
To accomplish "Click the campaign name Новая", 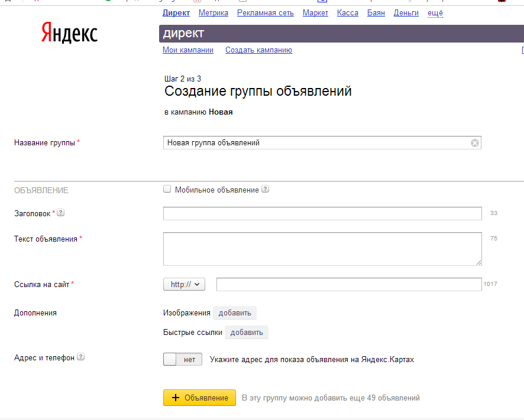I will [x=221, y=112].
